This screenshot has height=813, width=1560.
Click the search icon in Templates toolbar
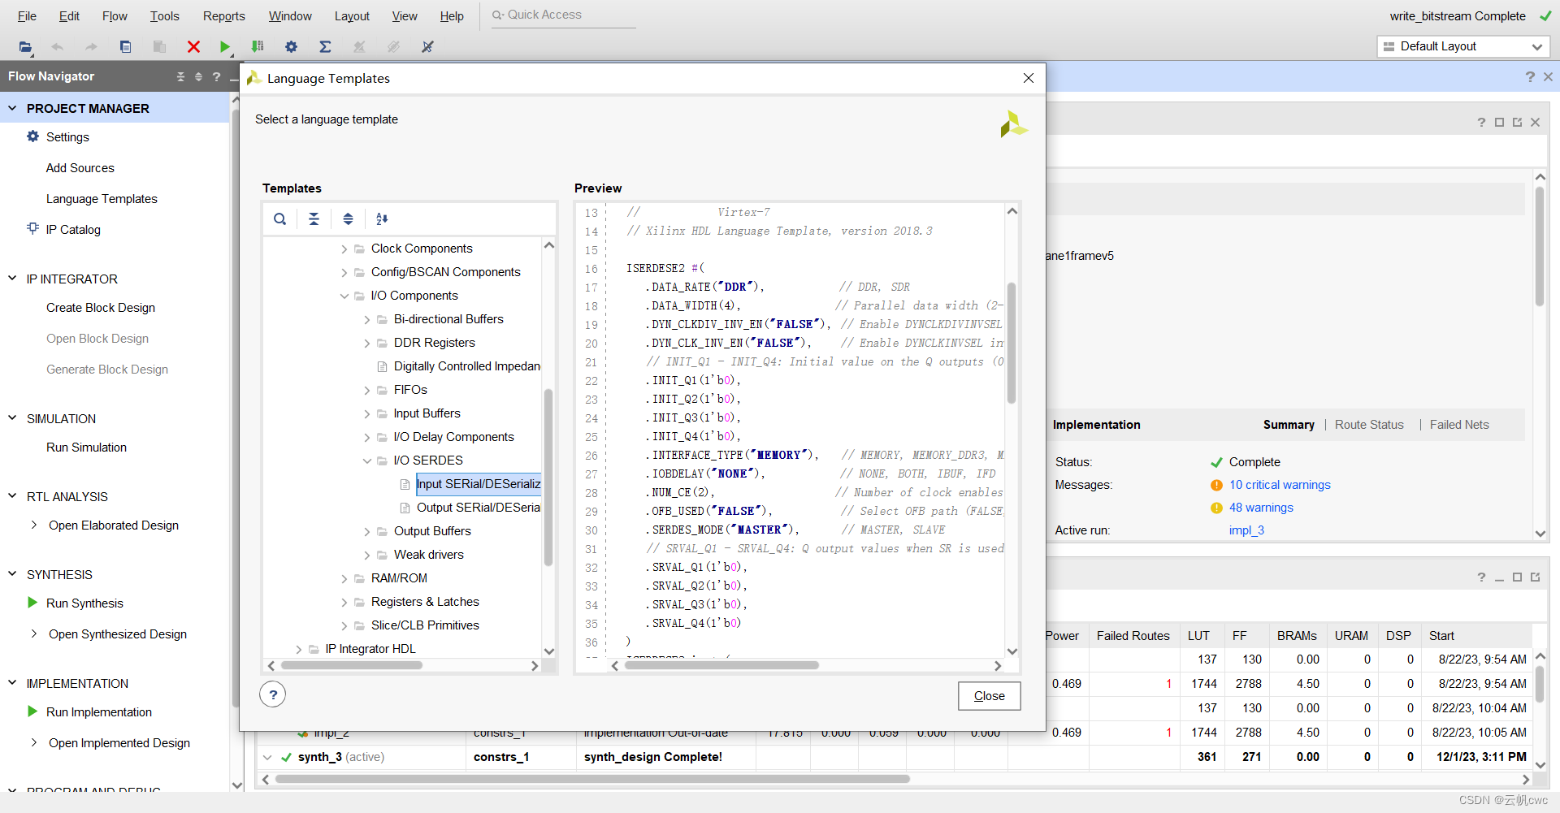[279, 218]
